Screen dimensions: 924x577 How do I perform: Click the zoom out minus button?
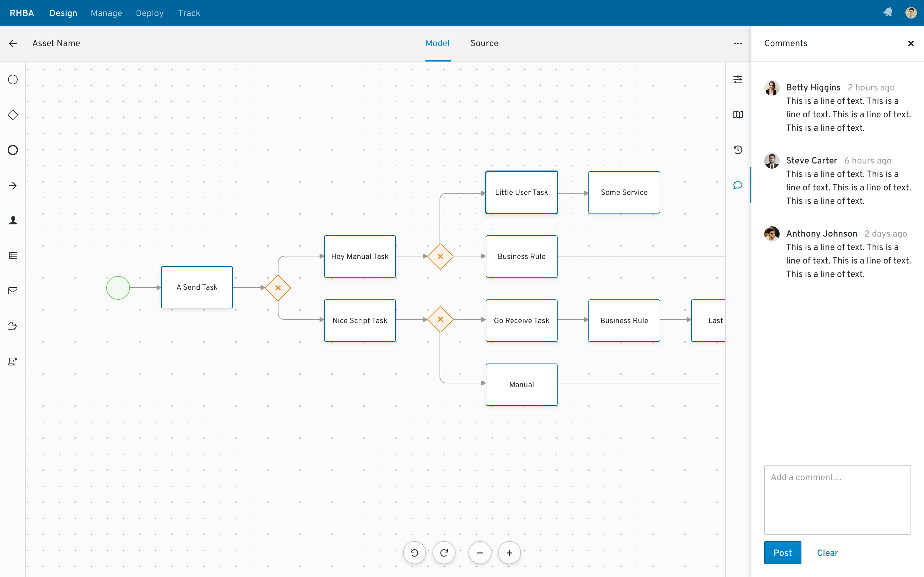[x=480, y=552]
